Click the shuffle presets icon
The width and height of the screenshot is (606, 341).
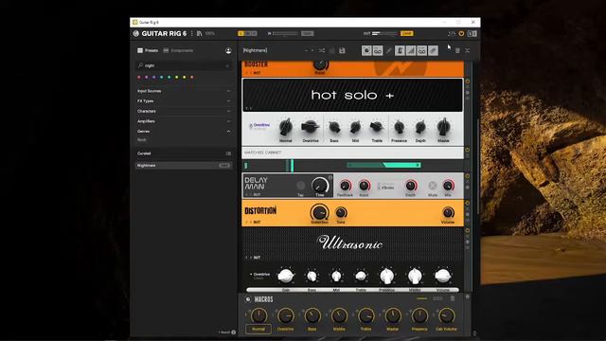click(322, 50)
